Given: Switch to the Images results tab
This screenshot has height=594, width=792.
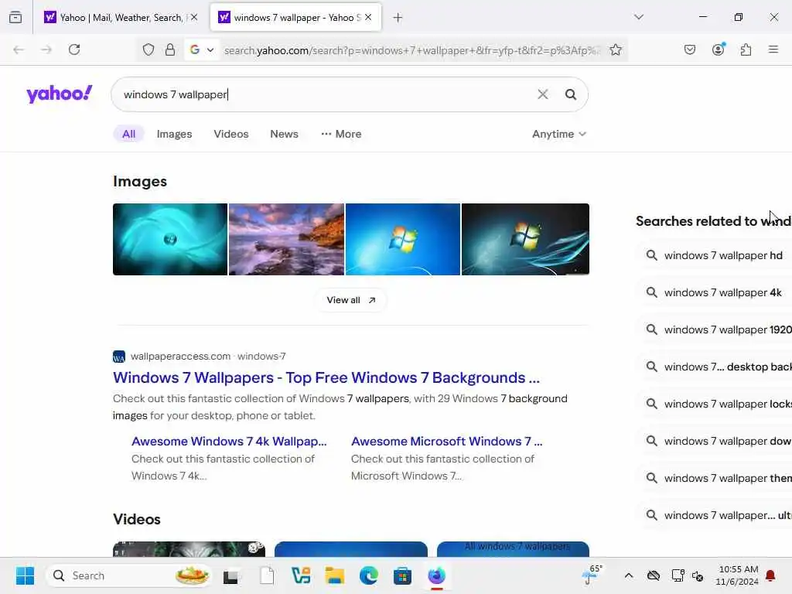Looking at the screenshot, I should pyautogui.click(x=174, y=134).
